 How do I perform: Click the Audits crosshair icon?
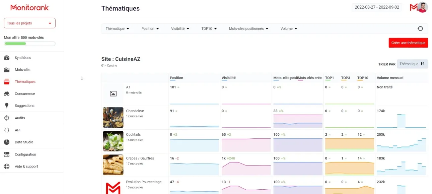(x=7, y=118)
